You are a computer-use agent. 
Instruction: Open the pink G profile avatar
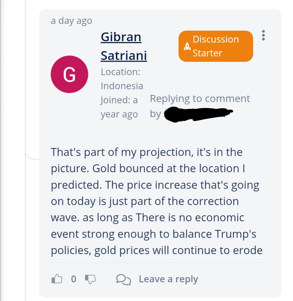tap(69, 74)
